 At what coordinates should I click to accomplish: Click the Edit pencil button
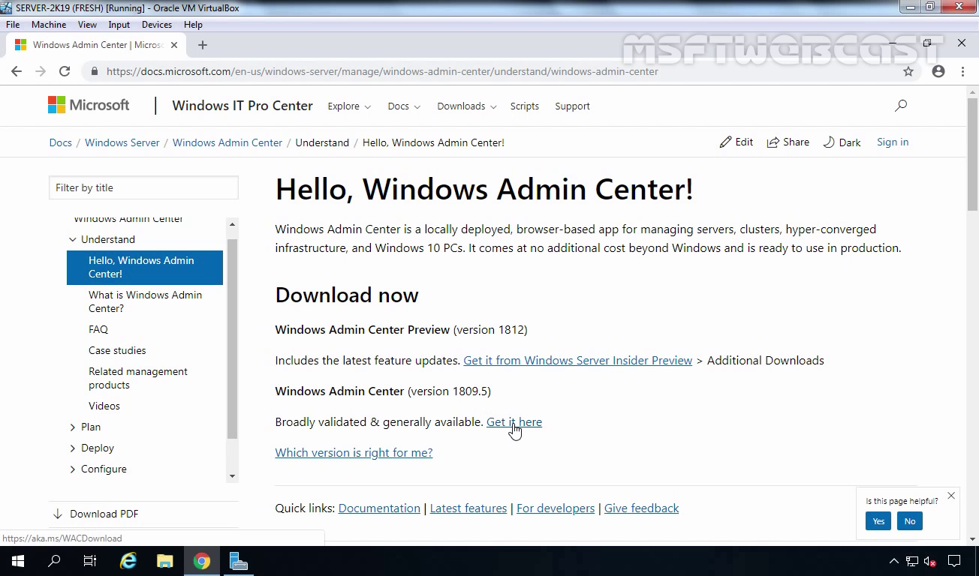click(736, 142)
